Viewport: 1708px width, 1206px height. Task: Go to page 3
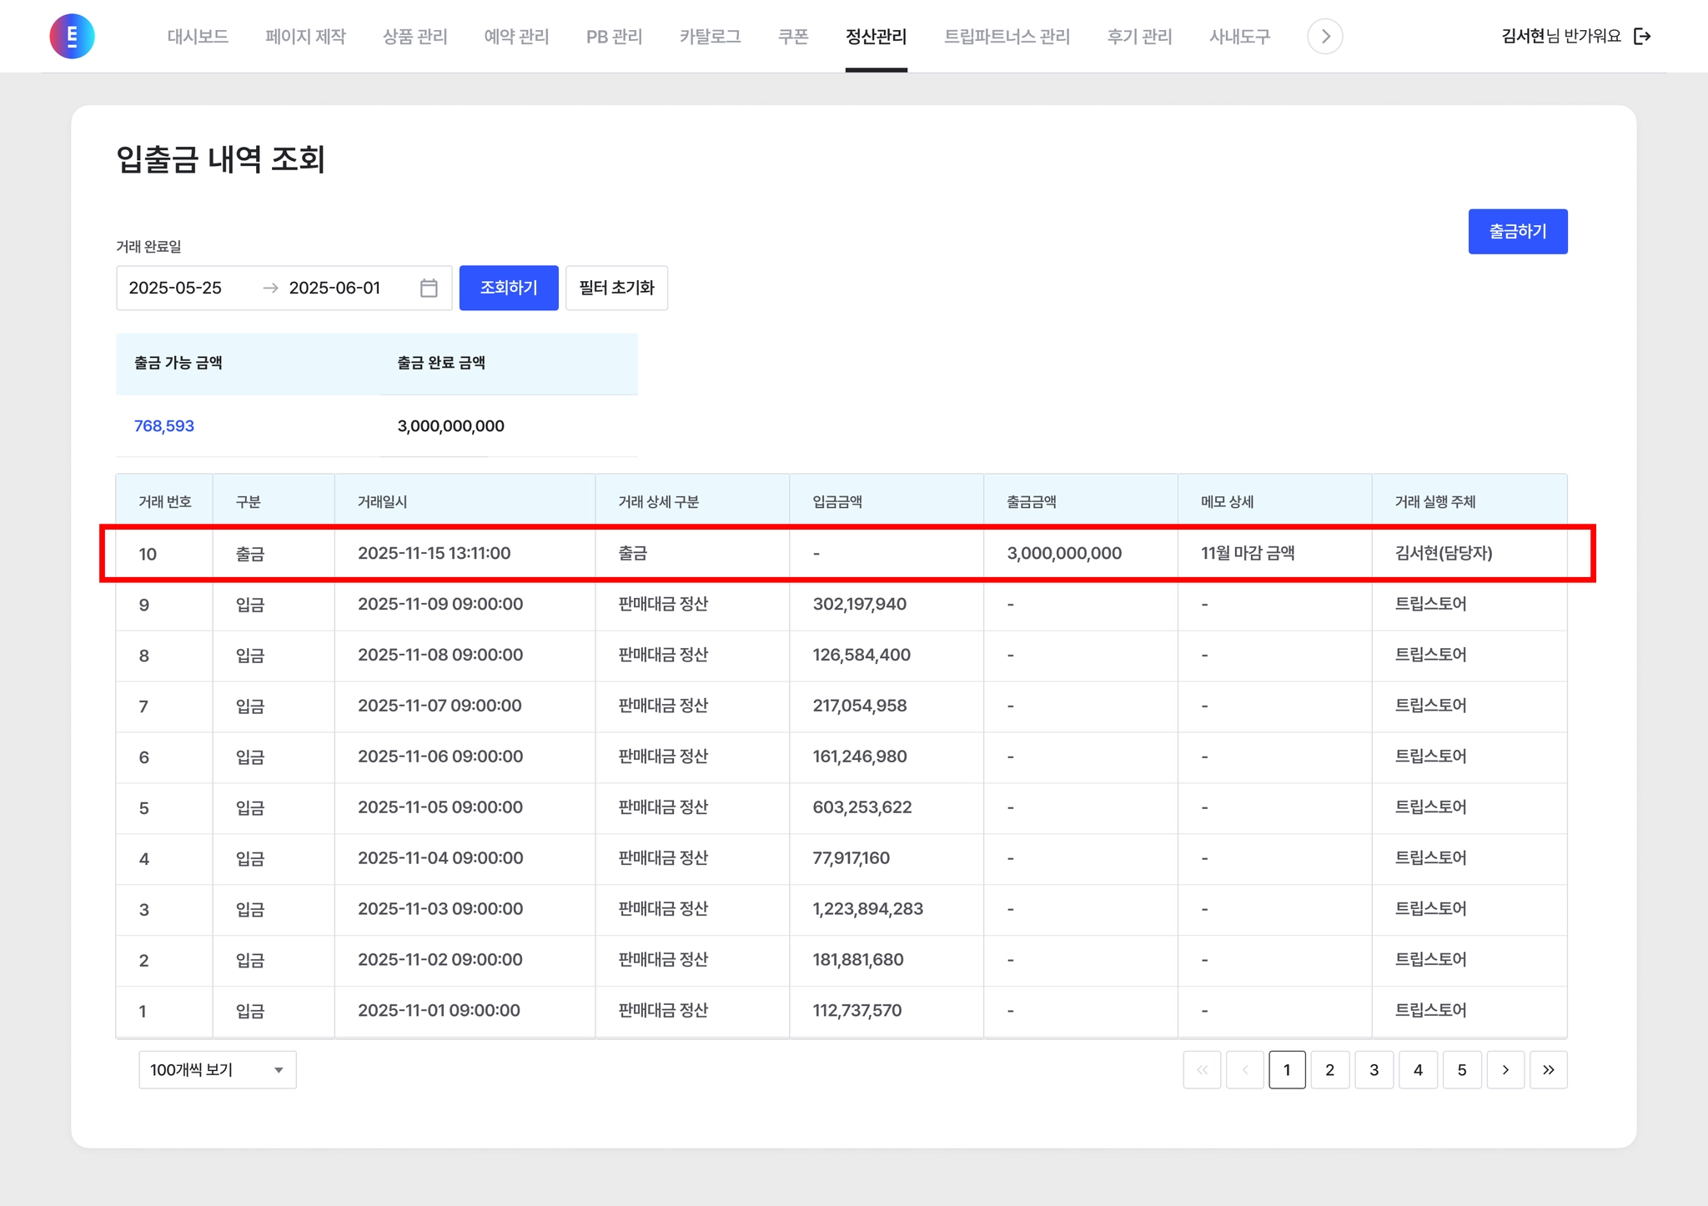point(1374,1070)
